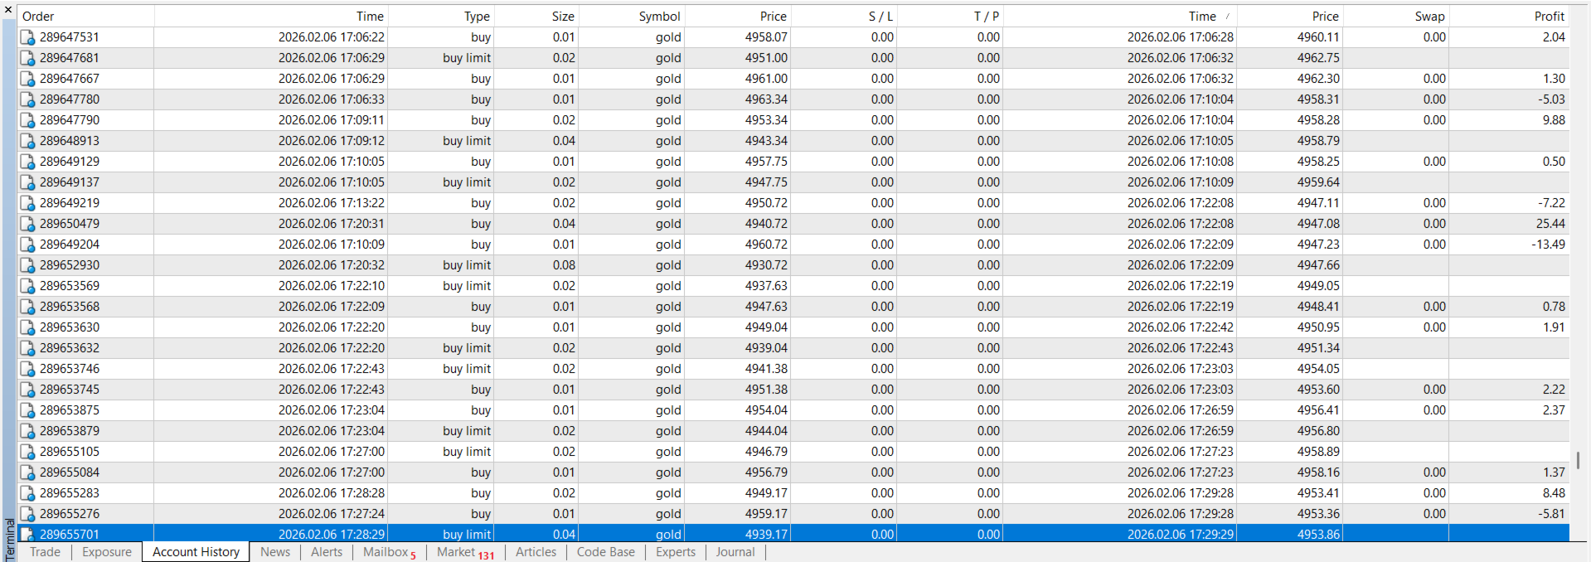
Task: Click the order icon for 289653630
Action: click(x=27, y=327)
